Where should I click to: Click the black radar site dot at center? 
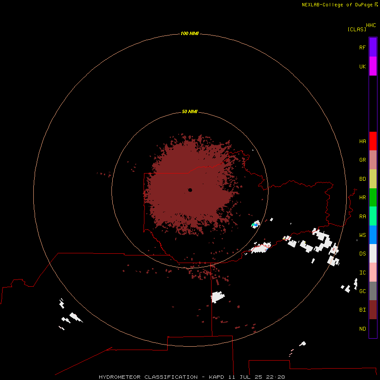(x=190, y=190)
